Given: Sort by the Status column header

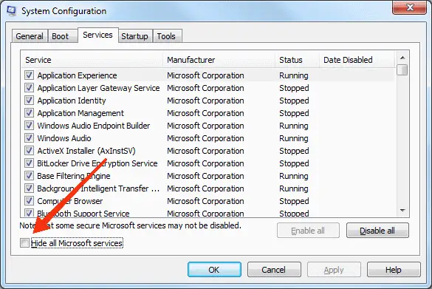Looking at the screenshot, I should [298, 60].
